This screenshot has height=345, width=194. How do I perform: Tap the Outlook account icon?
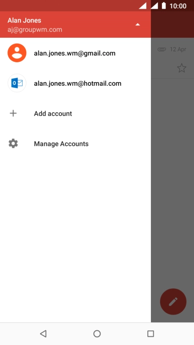[x=17, y=83]
